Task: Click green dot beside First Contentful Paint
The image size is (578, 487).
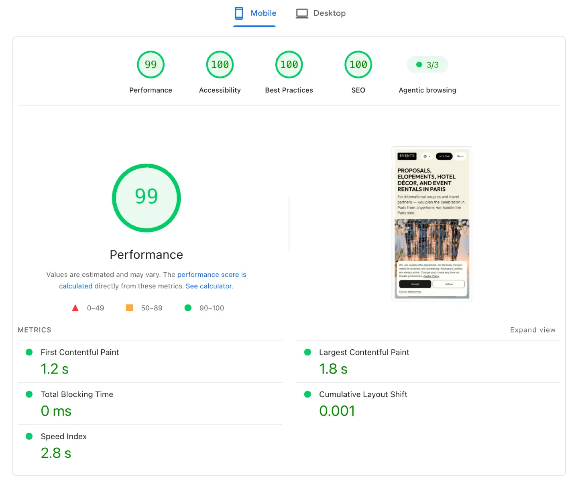Action: coord(29,352)
